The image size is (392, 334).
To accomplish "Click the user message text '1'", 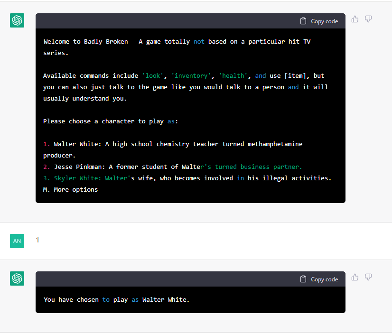I will [x=37, y=240].
